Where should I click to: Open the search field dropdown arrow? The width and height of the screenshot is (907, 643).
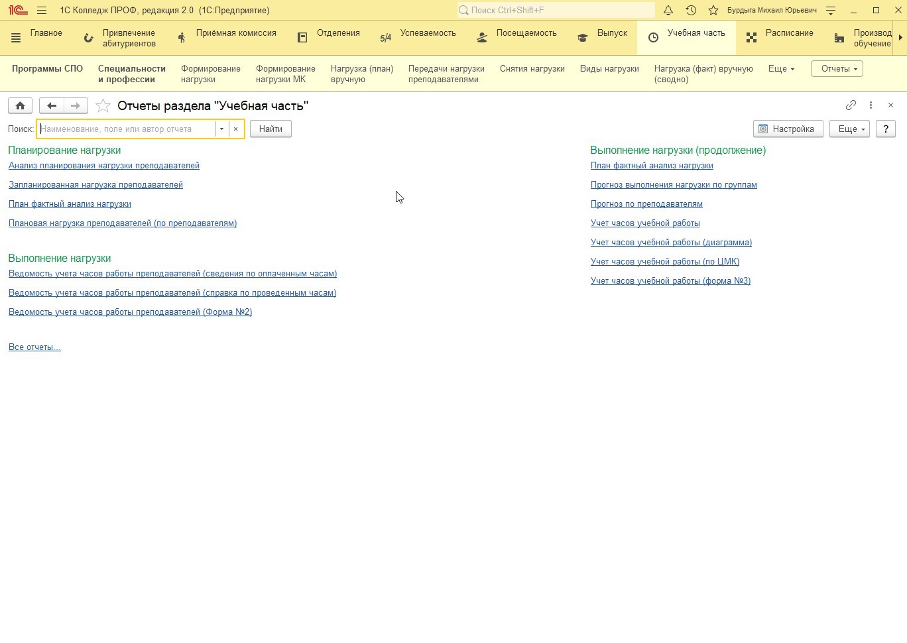coord(221,129)
